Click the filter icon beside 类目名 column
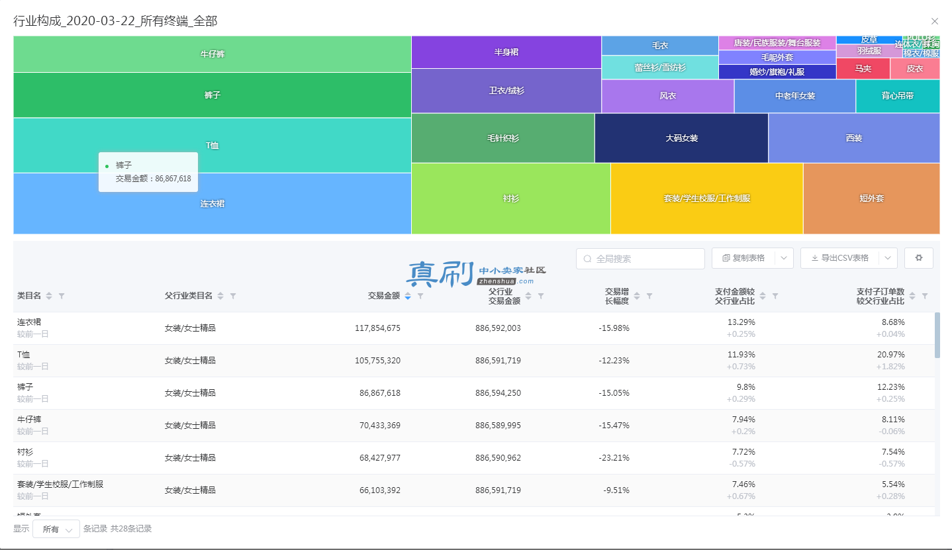Image resolution: width=952 pixels, height=550 pixels. (62, 296)
